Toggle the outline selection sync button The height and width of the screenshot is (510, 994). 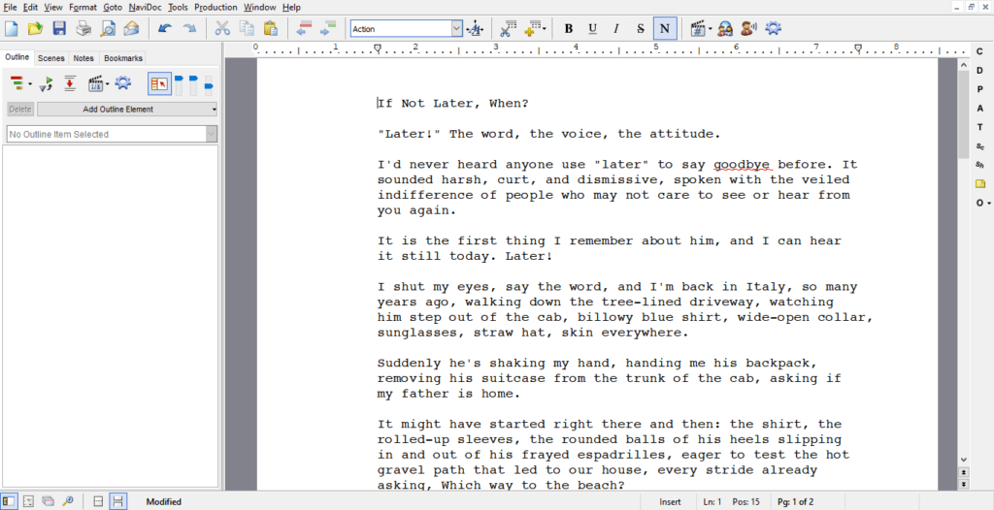[159, 83]
